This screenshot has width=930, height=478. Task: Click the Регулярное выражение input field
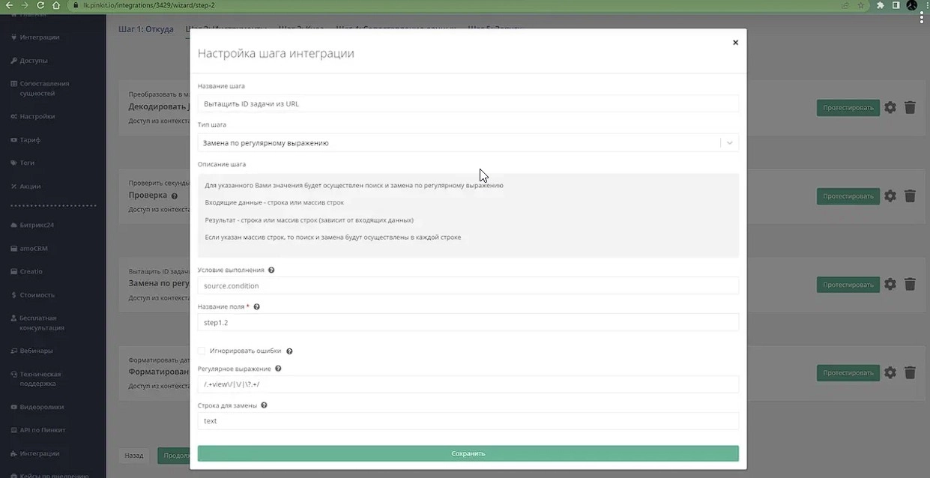point(468,384)
